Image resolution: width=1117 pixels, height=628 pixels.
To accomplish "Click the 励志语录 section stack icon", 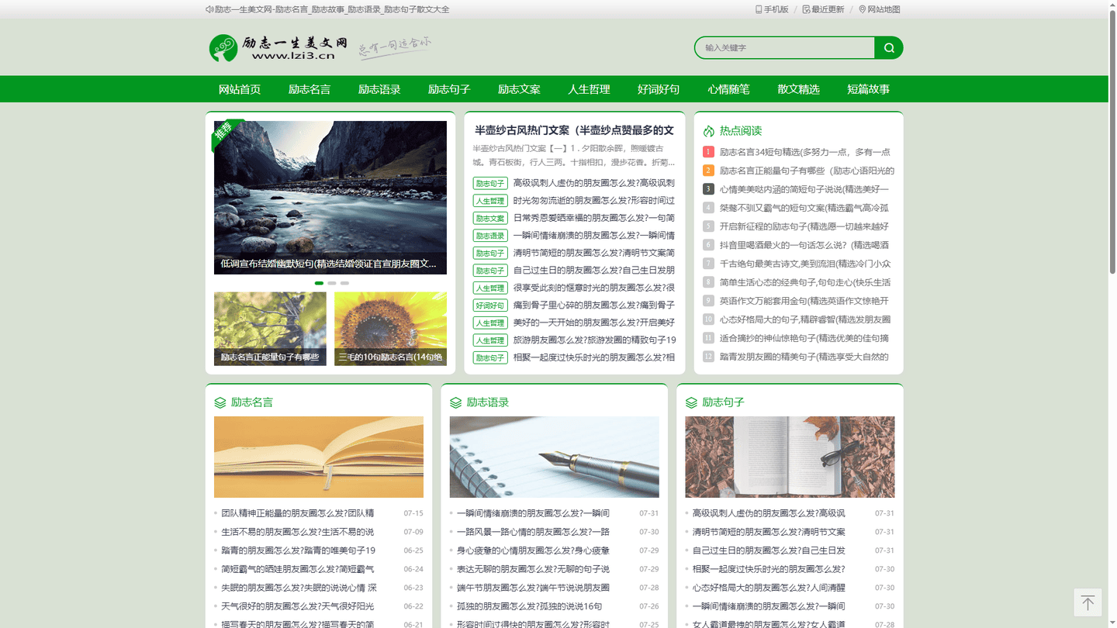I will point(456,402).
